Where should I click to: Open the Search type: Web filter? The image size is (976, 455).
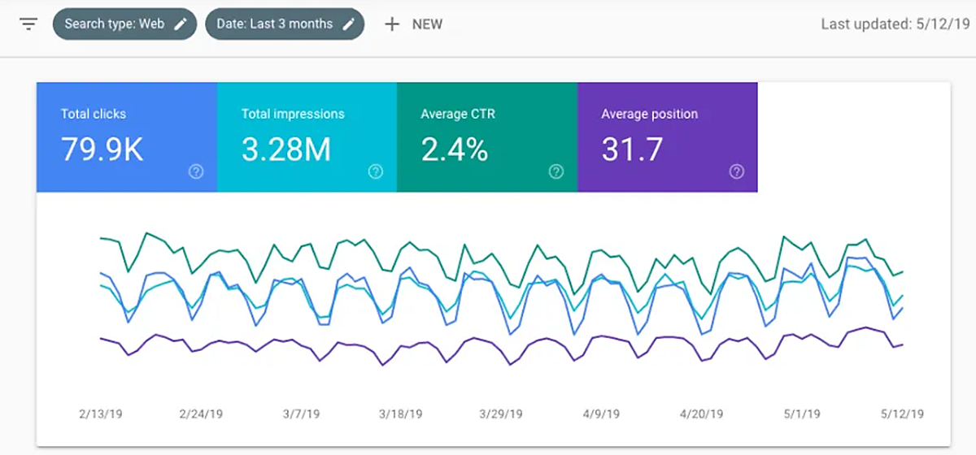pos(115,24)
